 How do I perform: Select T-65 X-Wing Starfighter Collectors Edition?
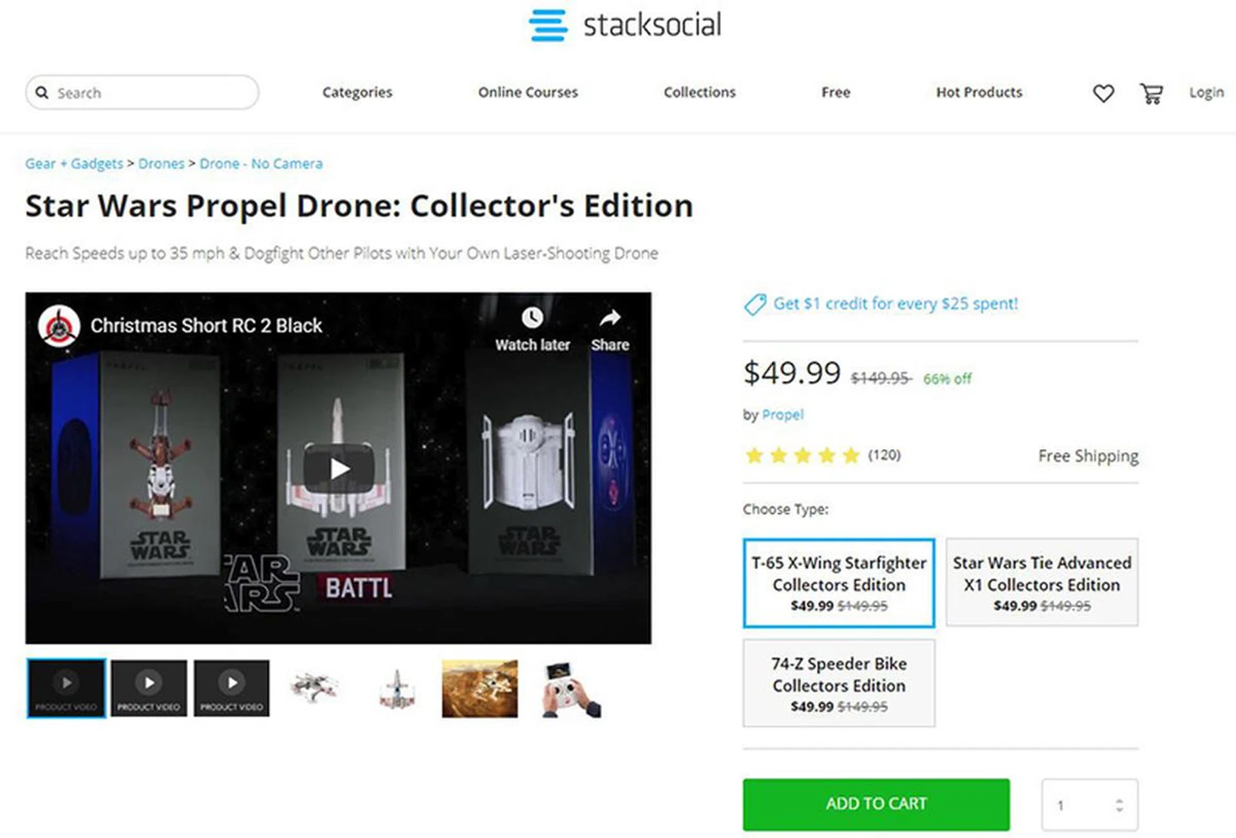coord(839,582)
